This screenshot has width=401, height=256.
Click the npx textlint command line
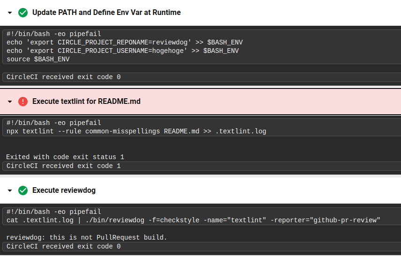point(136,131)
